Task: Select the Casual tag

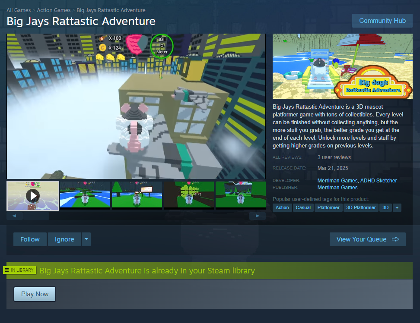Action: (x=303, y=207)
